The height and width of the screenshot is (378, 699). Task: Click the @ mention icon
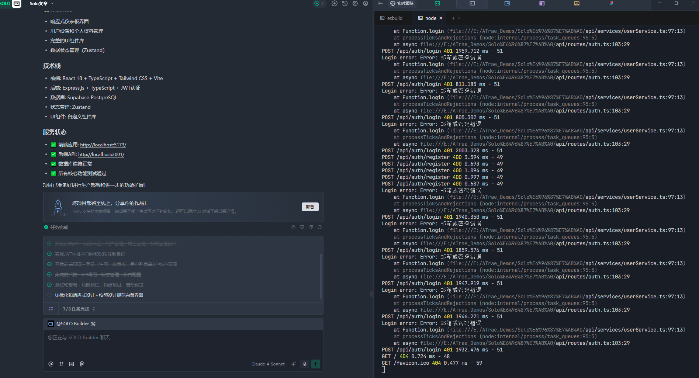pos(51,364)
